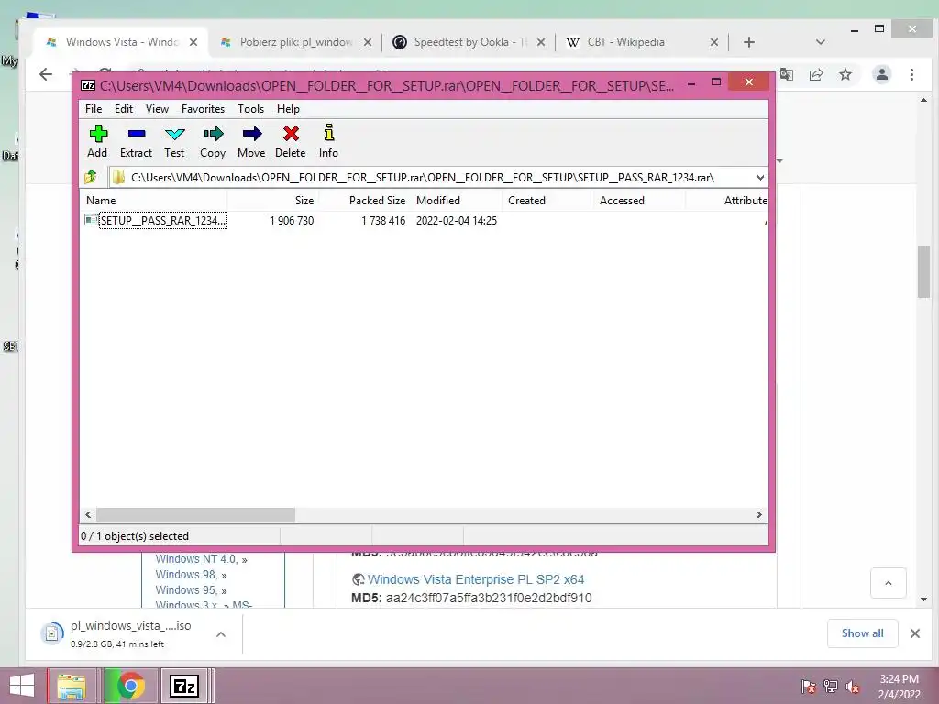Screen dimensions: 939x704
Task: Sort by the Created column header
Action: point(548,201)
